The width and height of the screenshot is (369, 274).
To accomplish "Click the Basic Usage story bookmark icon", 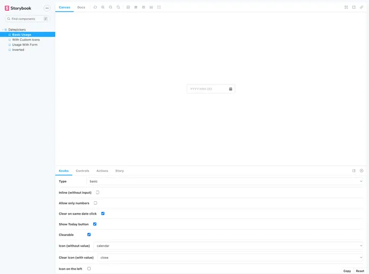I will tap(10, 35).
